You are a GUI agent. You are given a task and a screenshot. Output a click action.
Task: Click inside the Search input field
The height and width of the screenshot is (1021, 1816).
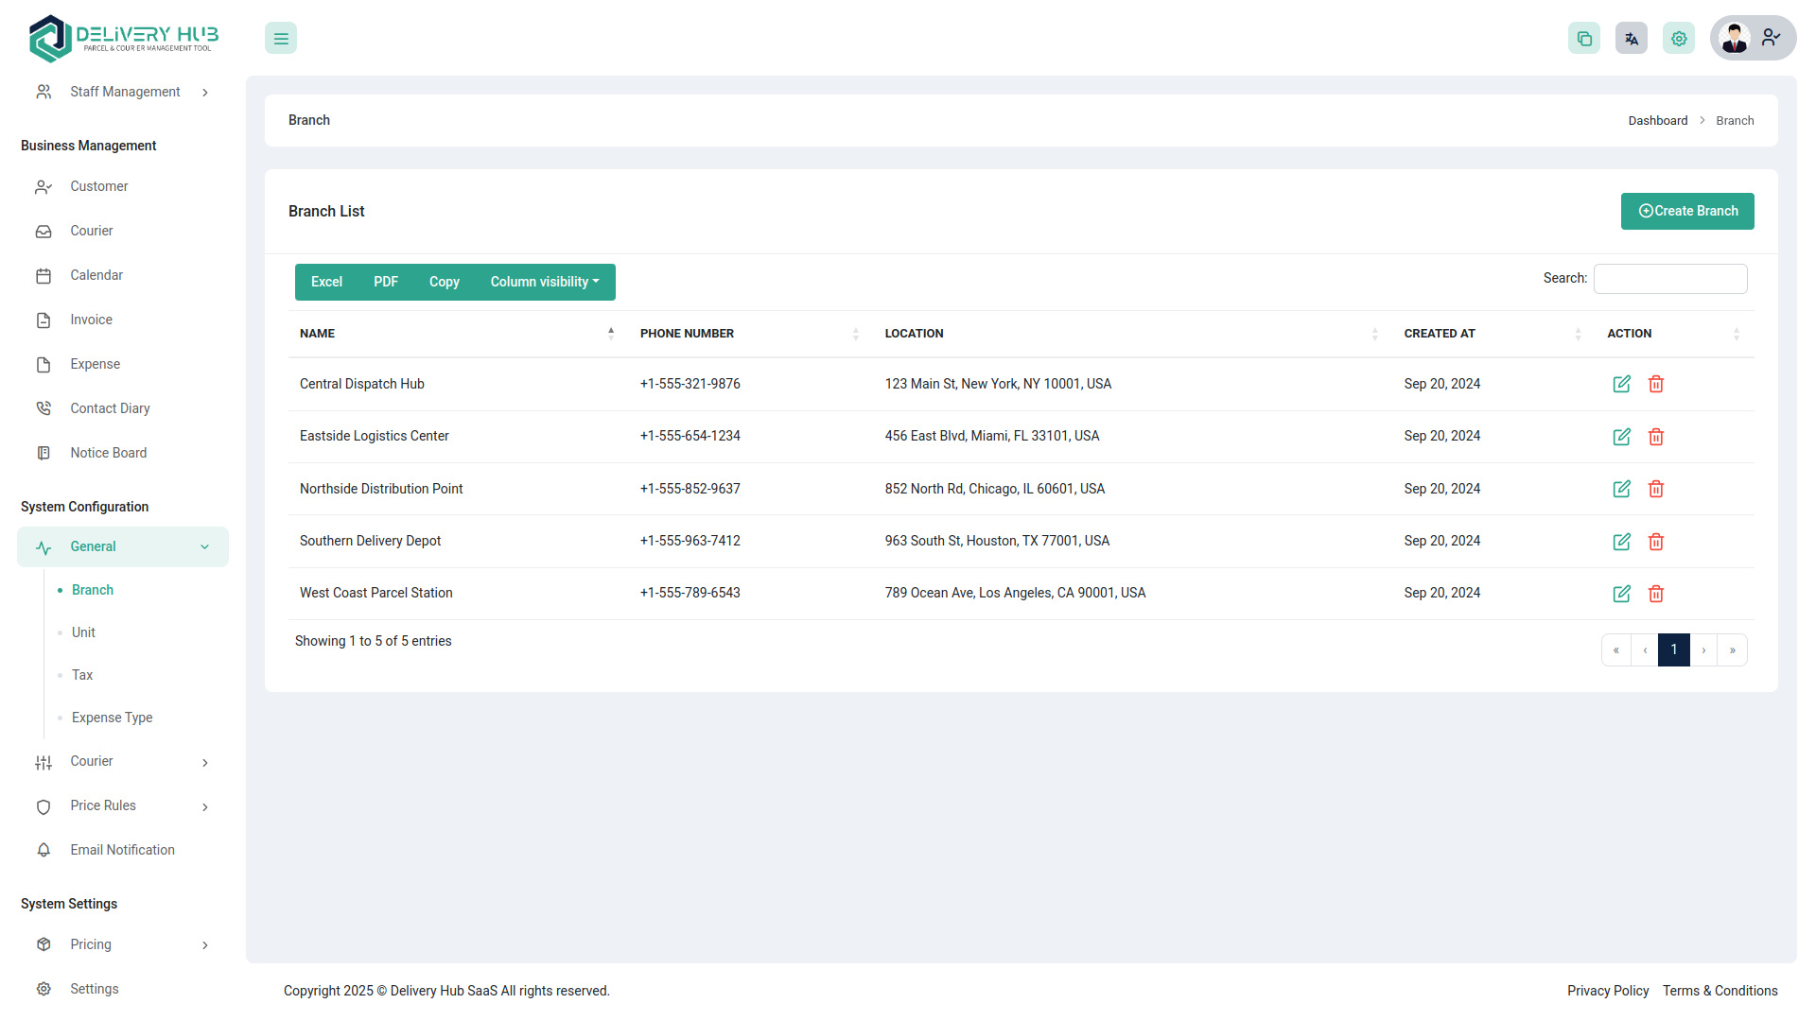[1670, 278]
